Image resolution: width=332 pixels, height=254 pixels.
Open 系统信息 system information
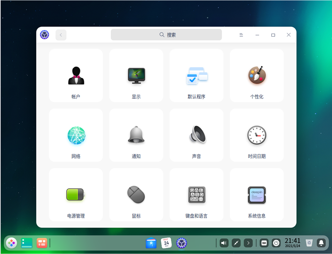coord(256,195)
